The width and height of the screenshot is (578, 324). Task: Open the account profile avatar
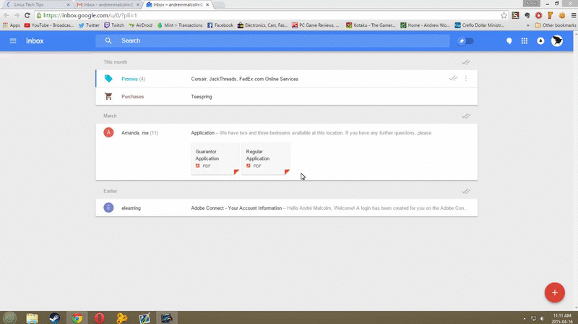tap(557, 41)
